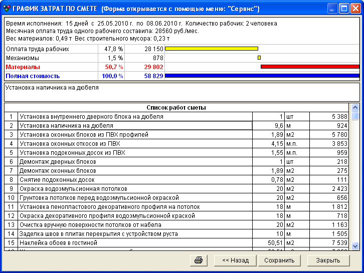Select the yellow 'Оплата труда рабочих' bar
This screenshot has width=364, height=273.
211,49
